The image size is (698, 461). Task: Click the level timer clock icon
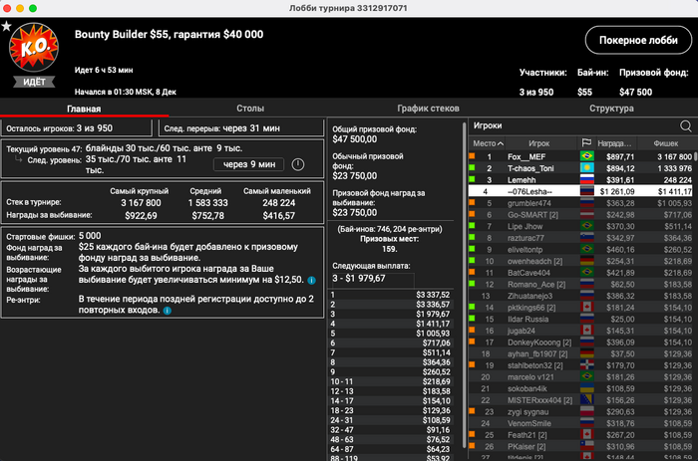click(298, 164)
